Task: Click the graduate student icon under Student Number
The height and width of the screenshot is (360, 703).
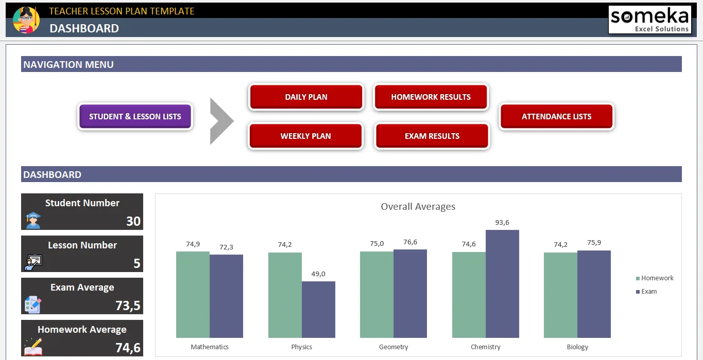Action: (33, 220)
